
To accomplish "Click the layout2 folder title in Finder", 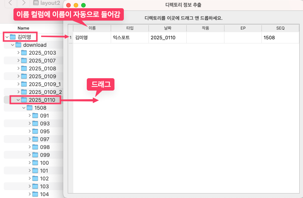I will (x=50, y=3).
